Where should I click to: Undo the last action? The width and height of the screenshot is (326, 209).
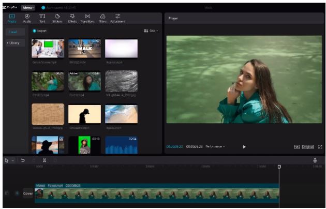23,160
